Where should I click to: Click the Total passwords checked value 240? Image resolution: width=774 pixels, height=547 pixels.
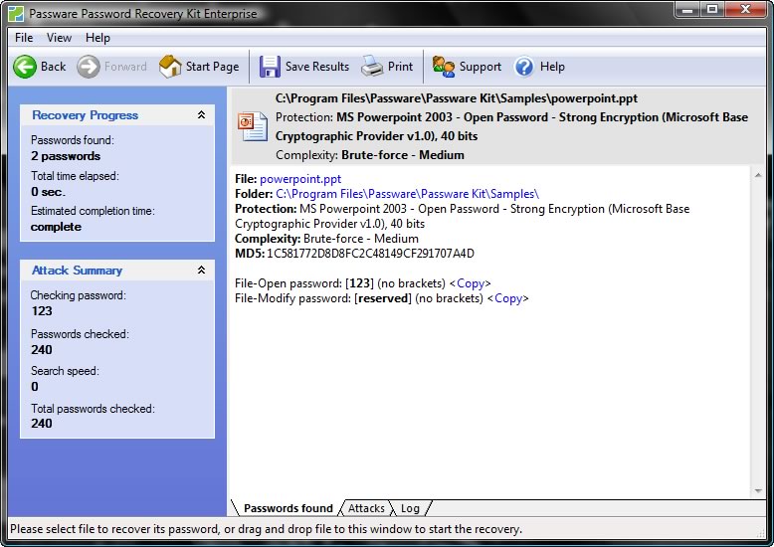point(42,424)
